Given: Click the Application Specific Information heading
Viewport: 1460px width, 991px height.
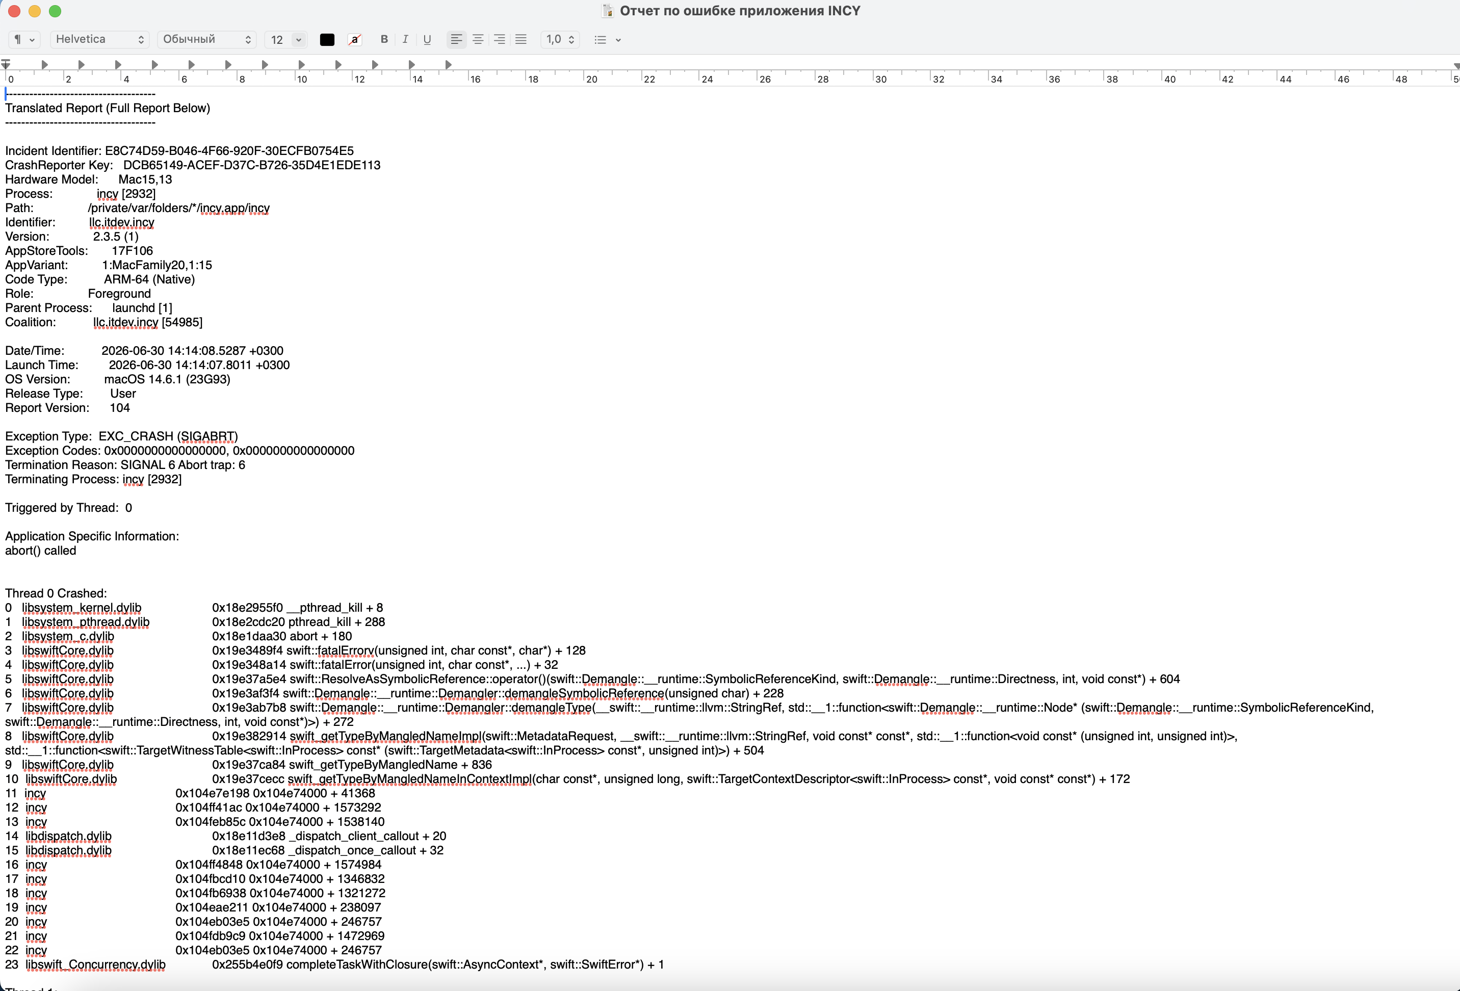Looking at the screenshot, I should coord(92,537).
